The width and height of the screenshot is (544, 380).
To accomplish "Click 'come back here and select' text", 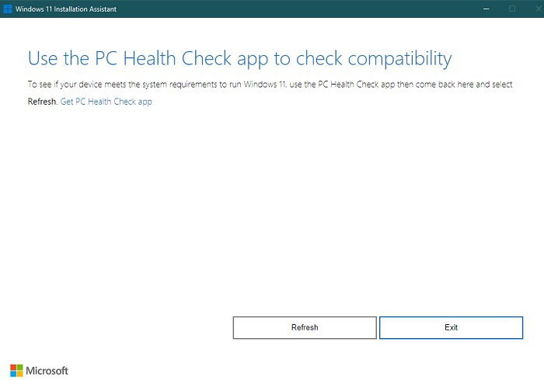I will (464, 84).
